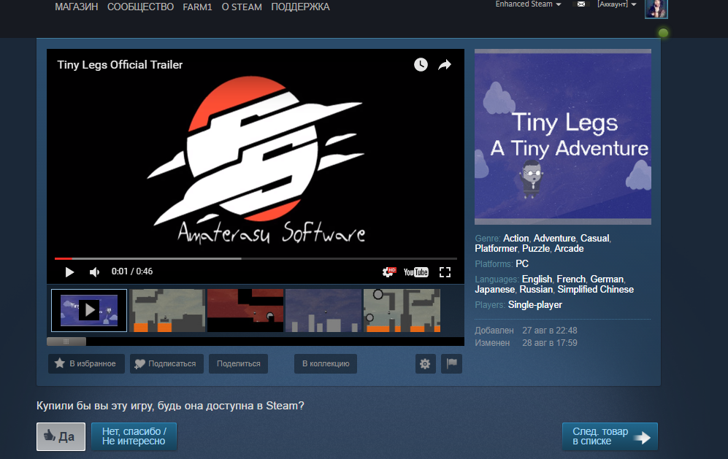Image resolution: width=728 pixels, height=459 pixels.
Task: Open the 'ПОДДЕРЖКА' menu item
Action: pyautogui.click(x=300, y=7)
